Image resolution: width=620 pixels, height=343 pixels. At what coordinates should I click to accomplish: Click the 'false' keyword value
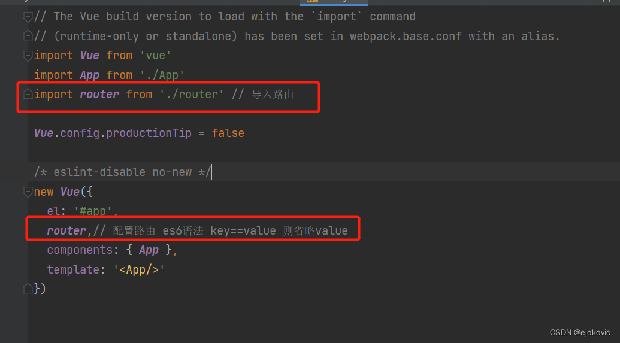point(228,133)
